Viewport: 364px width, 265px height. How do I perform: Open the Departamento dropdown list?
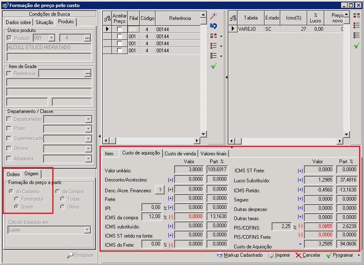(x=88, y=119)
